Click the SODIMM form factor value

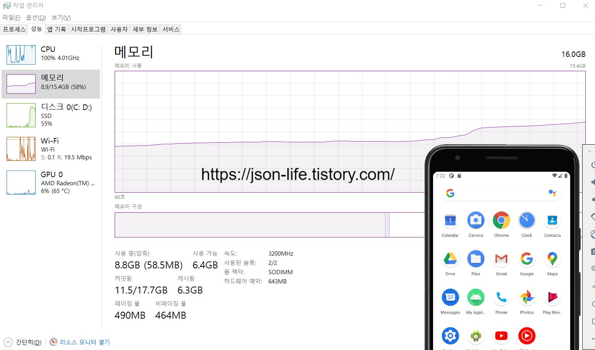(x=280, y=272)
